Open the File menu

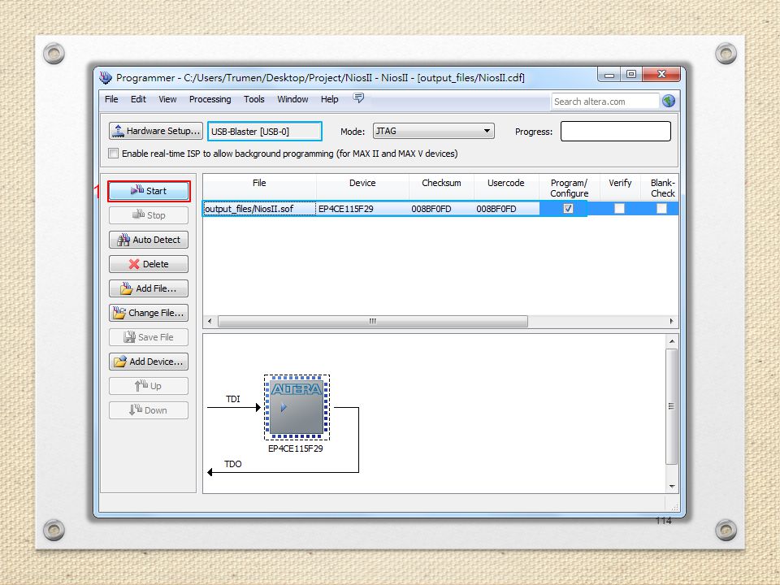tap(111, 99)
